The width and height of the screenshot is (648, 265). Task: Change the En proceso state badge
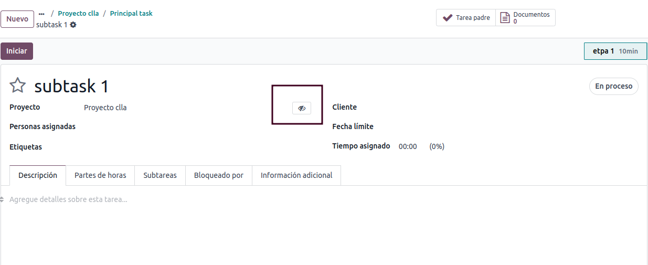pyautogui.click(x=613, y=86)
